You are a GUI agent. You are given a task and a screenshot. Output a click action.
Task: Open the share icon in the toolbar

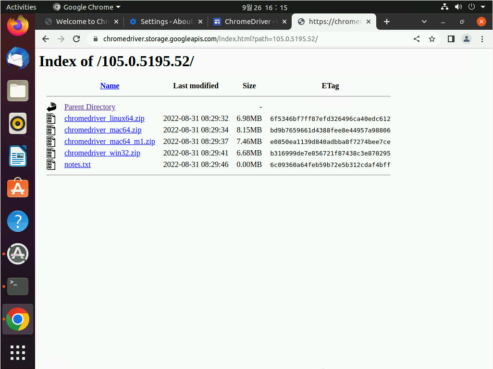(416, 39)
